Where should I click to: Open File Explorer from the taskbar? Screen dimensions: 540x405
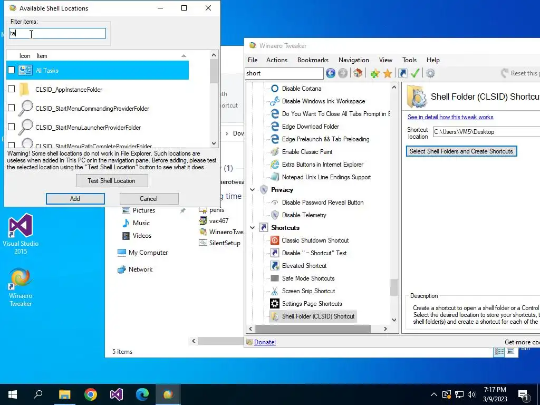click(x=64, y=394)
